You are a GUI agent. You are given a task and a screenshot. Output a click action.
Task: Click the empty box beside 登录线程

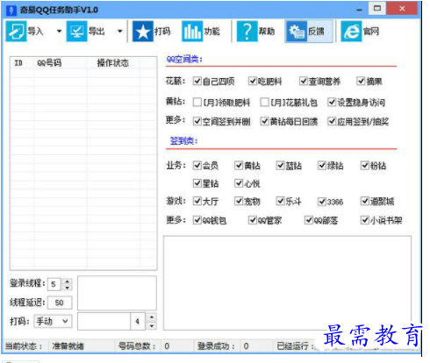click(117, 293)
